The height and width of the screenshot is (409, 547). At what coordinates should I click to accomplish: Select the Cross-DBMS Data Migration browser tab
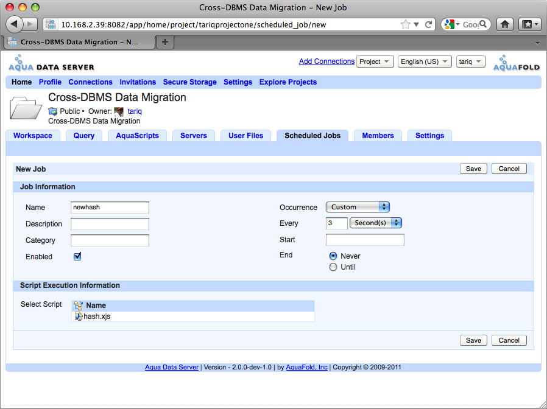79,42
